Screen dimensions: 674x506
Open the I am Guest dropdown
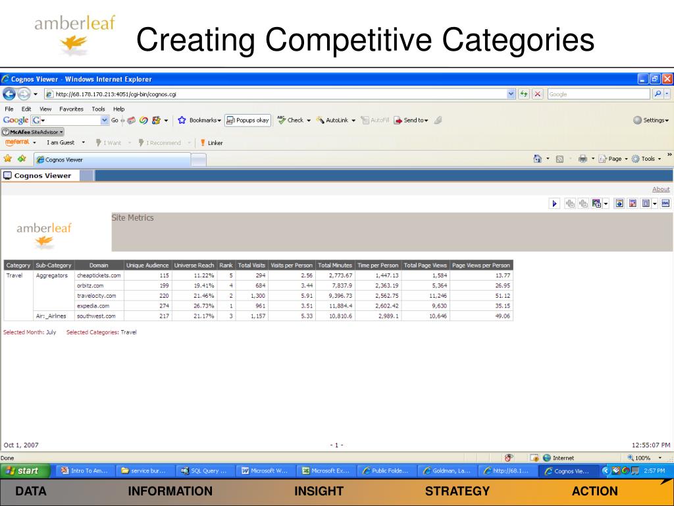click(x=66, y=142)
